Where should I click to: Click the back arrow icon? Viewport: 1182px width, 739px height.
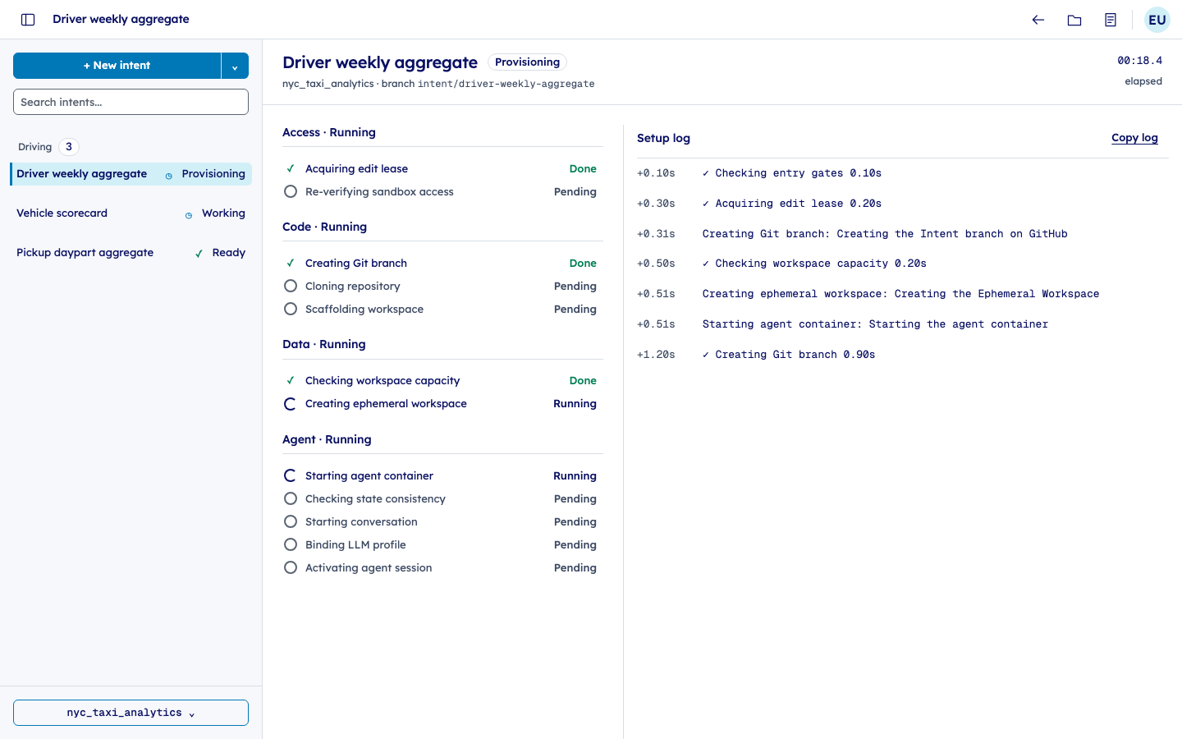tap(1038, 20)
